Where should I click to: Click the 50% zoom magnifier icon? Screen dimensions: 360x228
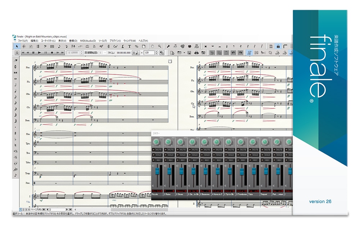[x=278, y=53]
